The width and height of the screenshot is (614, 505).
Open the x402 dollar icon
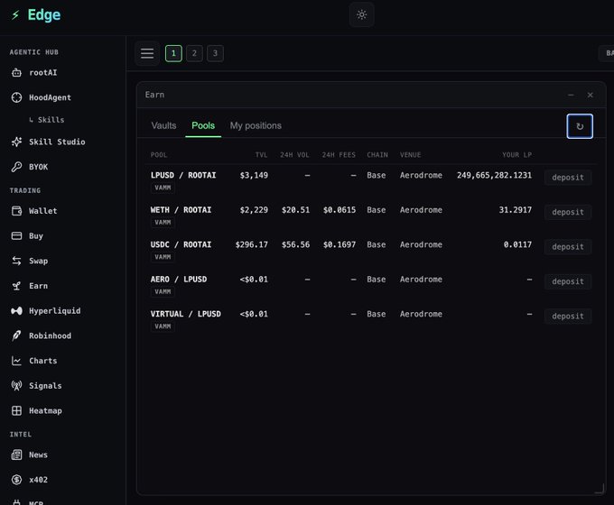[x=16, y=480]
